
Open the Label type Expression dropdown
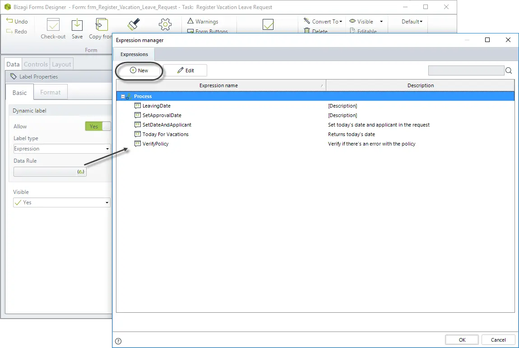[61, 149]
